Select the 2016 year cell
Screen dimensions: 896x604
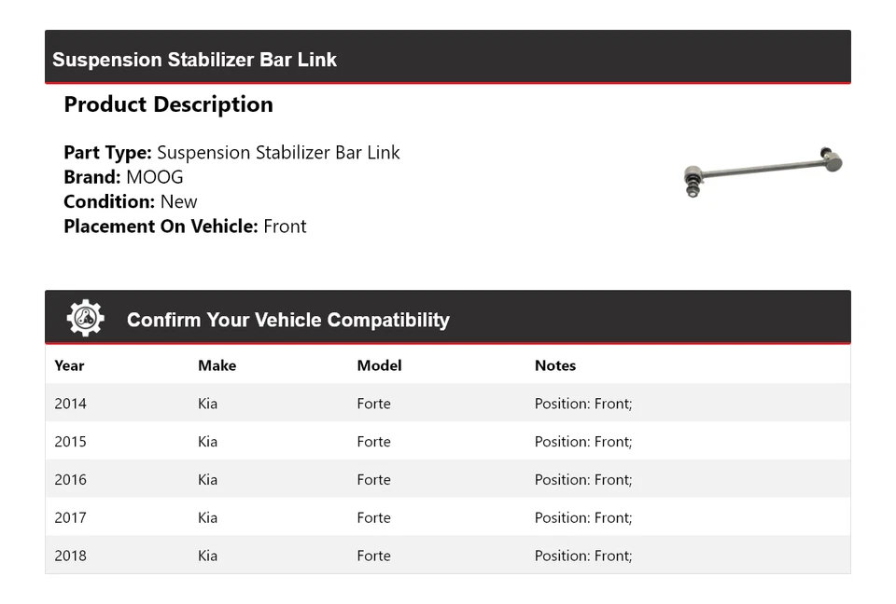click(70, 480)
